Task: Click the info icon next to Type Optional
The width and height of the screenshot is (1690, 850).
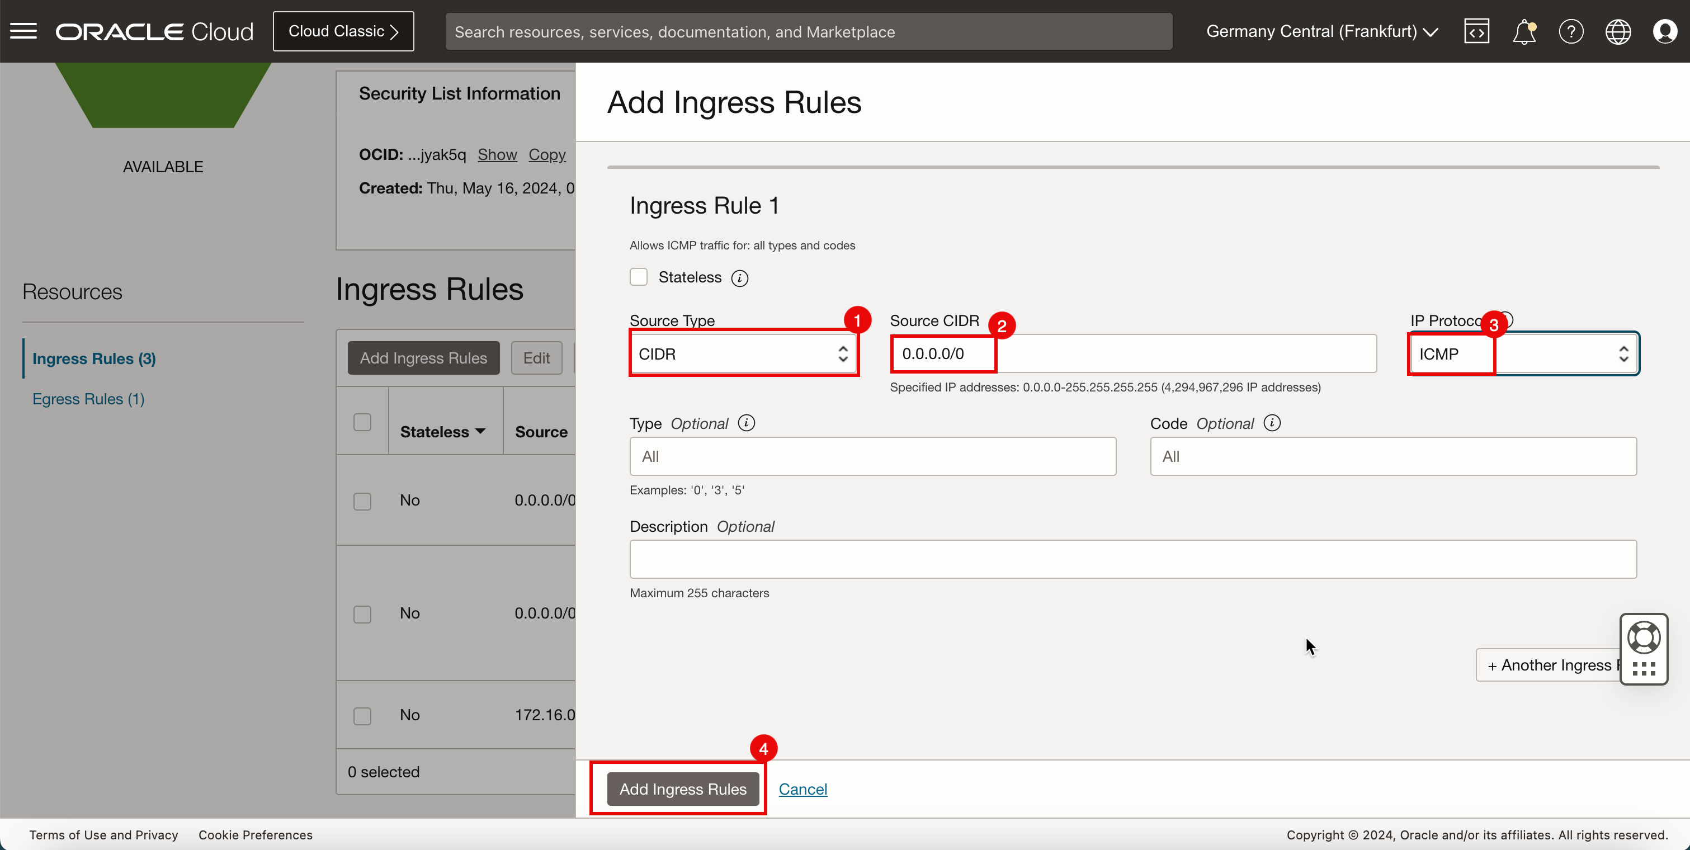Action: click(x=746, y=423)
